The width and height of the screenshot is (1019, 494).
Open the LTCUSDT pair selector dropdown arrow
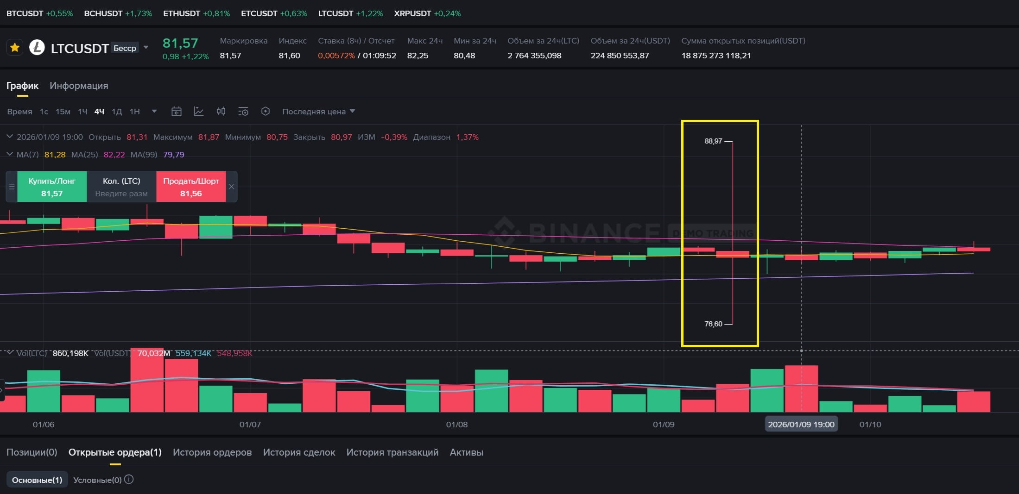pos(146,47)
